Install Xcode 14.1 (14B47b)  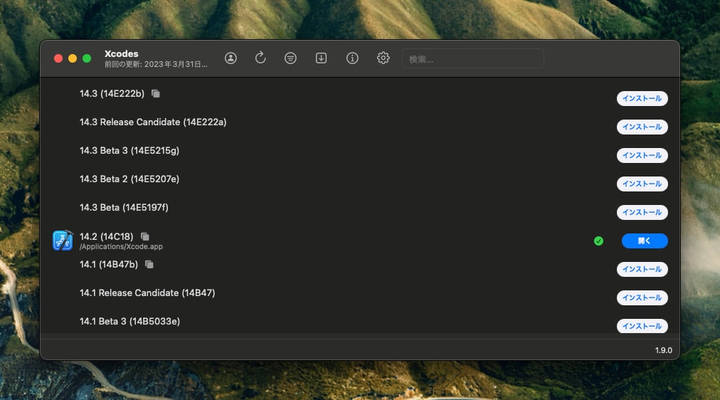click(x=642, y=269)
